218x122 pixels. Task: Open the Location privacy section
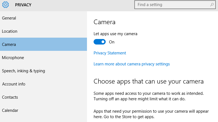pos(43,31)
